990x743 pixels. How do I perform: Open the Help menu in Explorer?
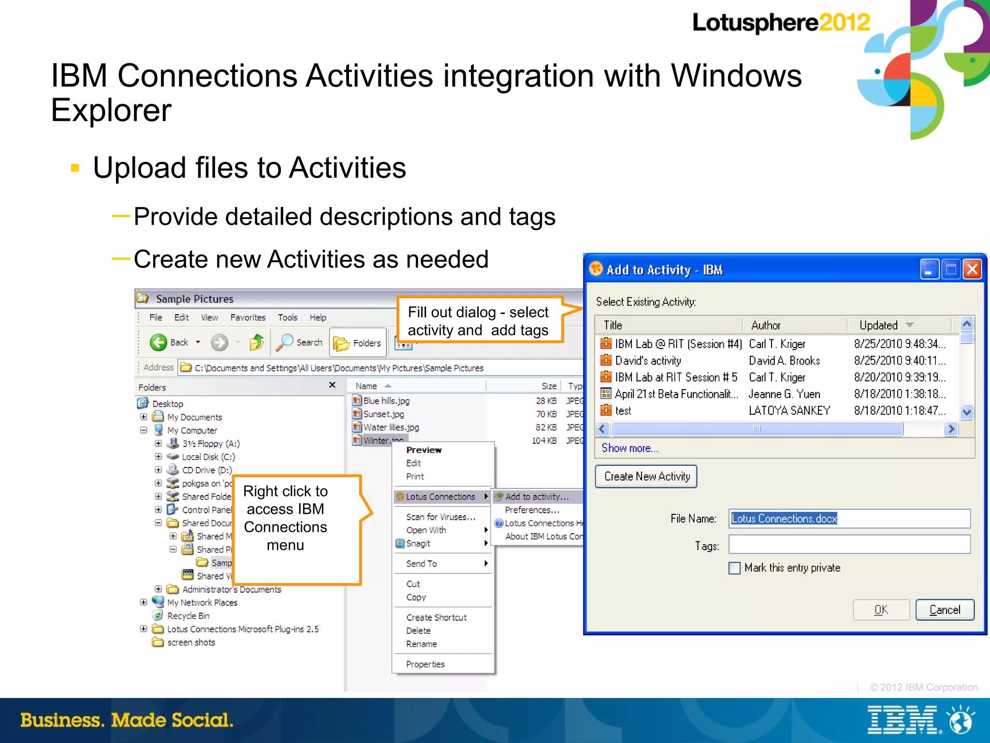tap(318, 318)
